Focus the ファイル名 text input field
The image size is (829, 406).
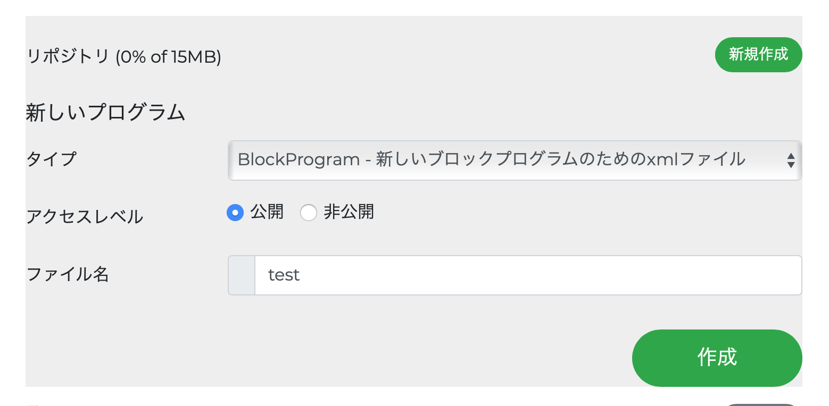pos(527,275)
